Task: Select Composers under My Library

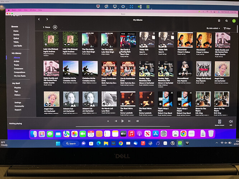Action: [18, 69]
